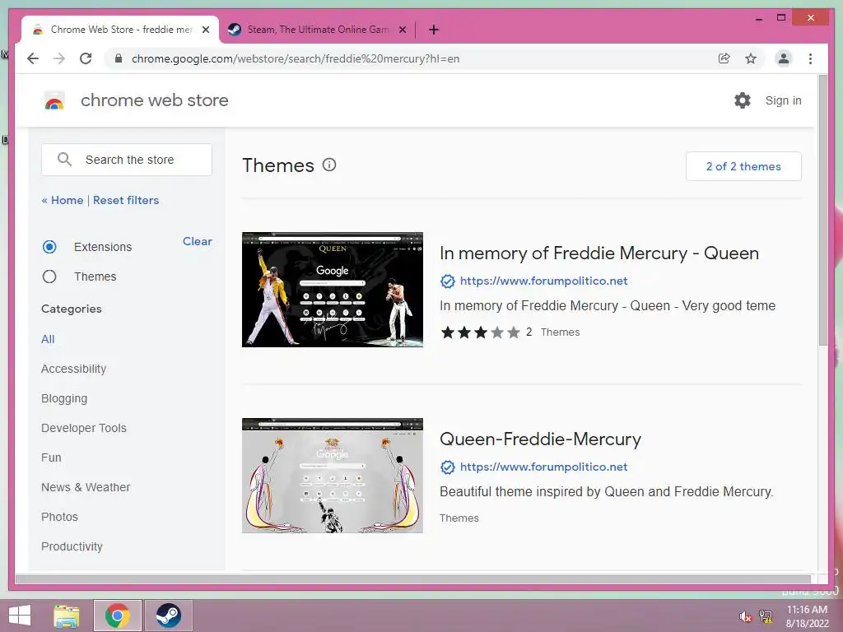Share this page via address bar icon
Viewport: 843px width, 632px height.
[x=724, y=58]
